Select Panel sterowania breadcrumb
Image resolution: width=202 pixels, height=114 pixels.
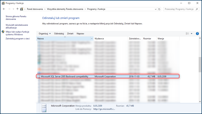pyautogui.click(x=35, y=9)
